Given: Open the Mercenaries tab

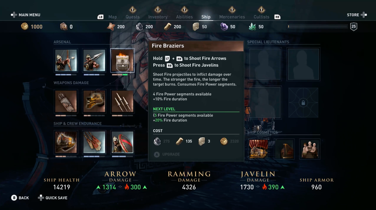Looking at the screenshot, I should (232, 17).
